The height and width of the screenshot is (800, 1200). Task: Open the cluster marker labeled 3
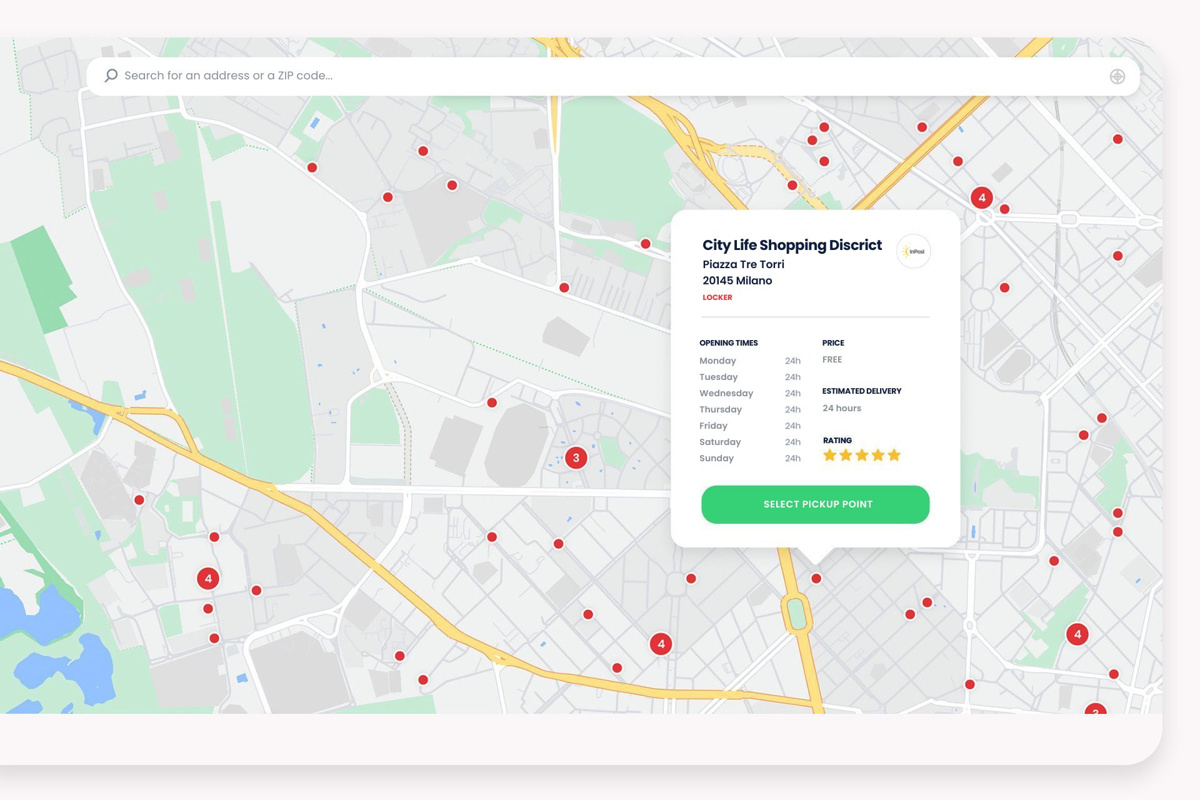pos(576,457)
